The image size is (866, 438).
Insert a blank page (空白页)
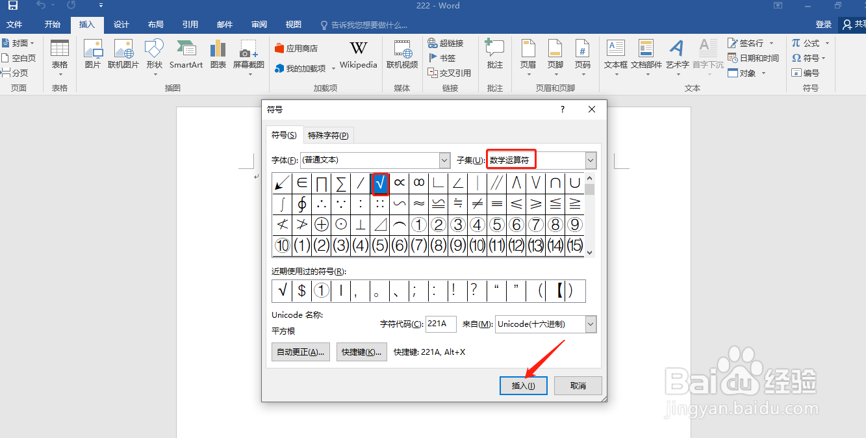click(19, 58)
